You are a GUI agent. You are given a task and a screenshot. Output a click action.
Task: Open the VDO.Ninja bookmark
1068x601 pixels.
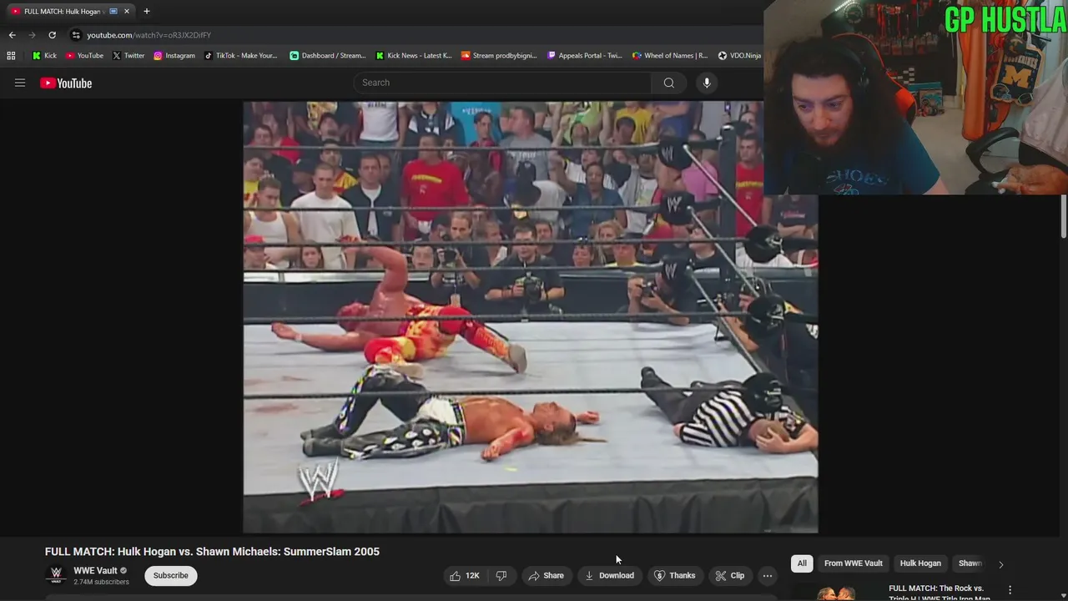click(739, 56)
